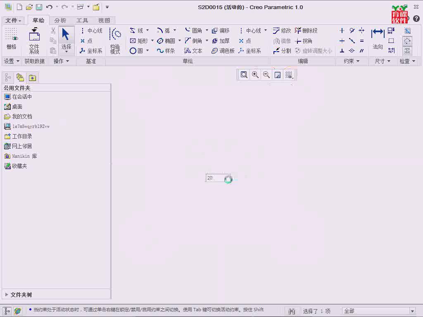
Task: Open the 弧 dropdown arrow
Action: click(x=175, y=30)
